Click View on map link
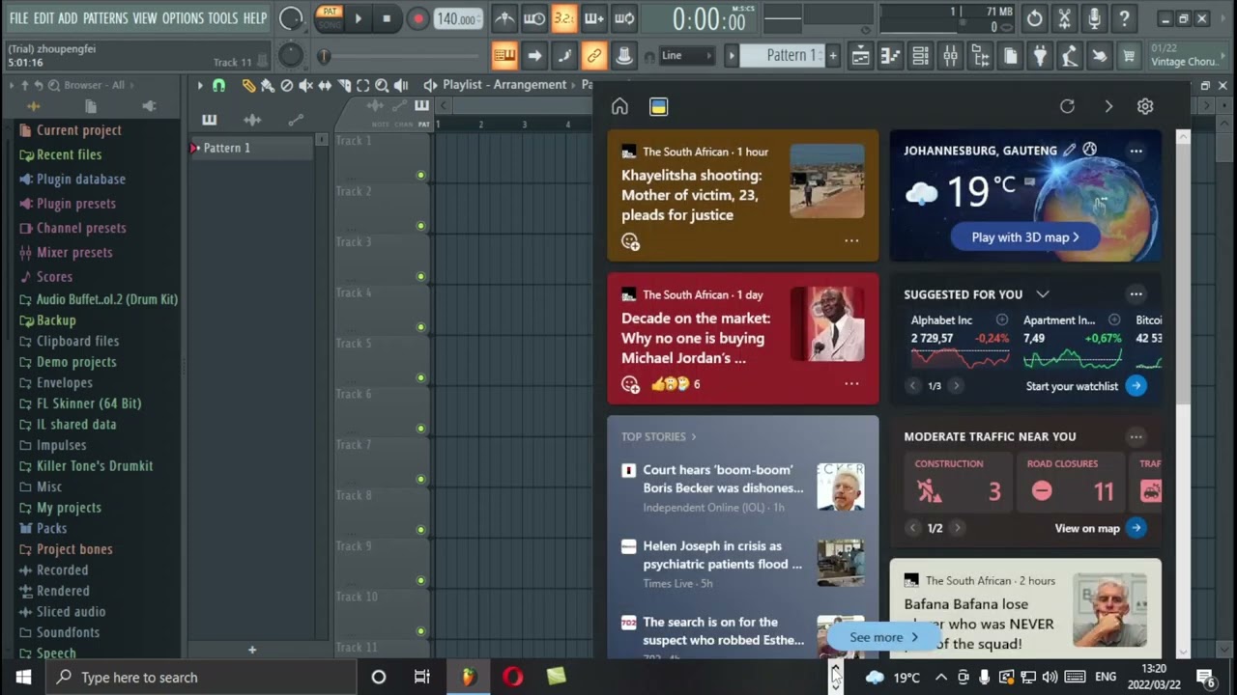The image size is (1237, 695). [1087, 528]
